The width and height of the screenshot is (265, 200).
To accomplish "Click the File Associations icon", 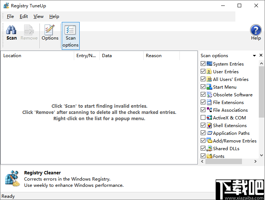I will (209, 110).
